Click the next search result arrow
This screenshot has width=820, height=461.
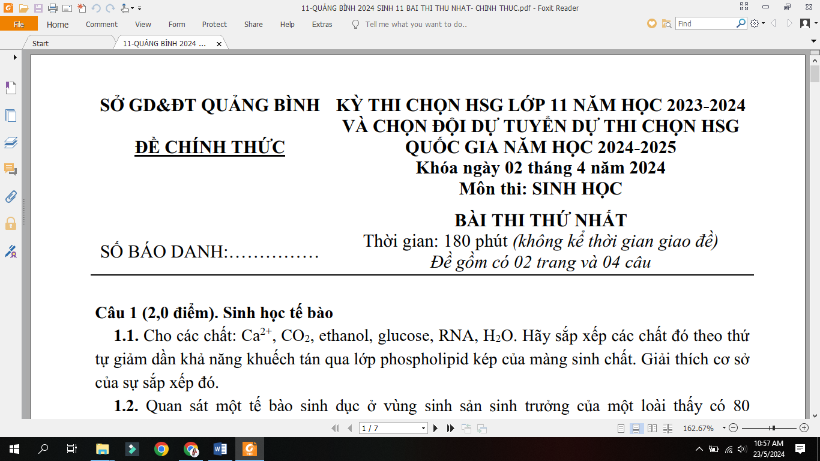click(x=789, y=23)
